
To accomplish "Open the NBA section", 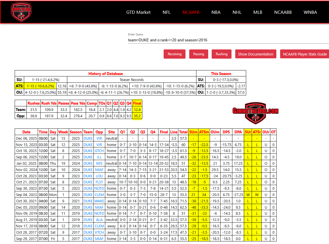I will 216,12.
